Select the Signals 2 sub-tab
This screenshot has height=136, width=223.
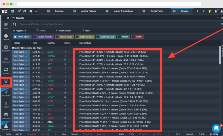click(20, 31)
